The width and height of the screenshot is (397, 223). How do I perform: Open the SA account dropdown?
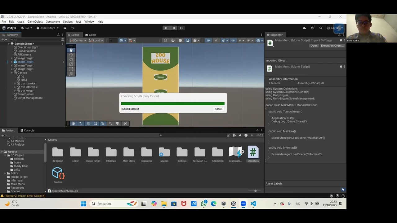(27, 28)
